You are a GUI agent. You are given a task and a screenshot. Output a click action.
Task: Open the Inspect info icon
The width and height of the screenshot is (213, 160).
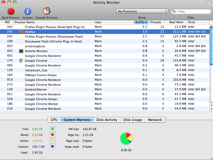(28, 11)
